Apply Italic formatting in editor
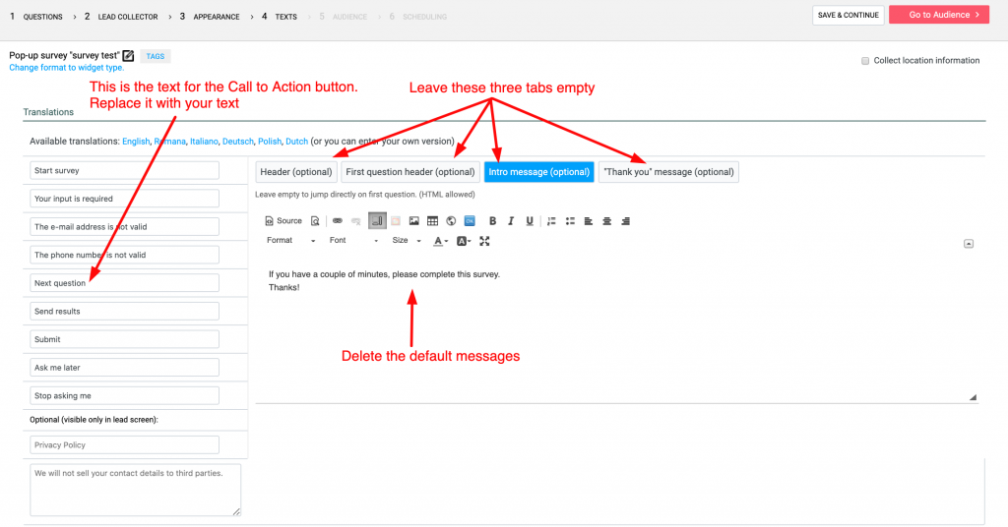The height and width of the screenshot is (527, 1008). [x=511, y=221]
